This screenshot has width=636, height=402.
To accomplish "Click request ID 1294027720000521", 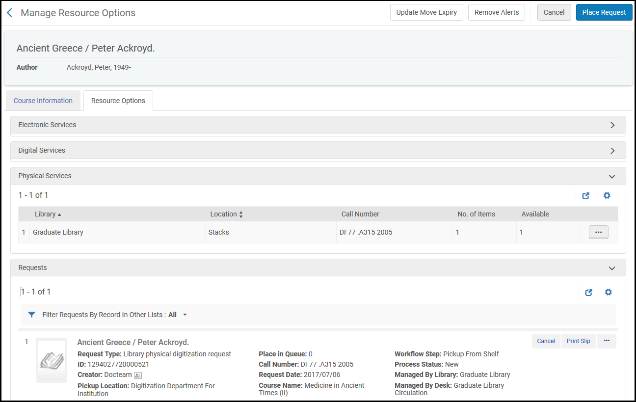I will point(118,365).
